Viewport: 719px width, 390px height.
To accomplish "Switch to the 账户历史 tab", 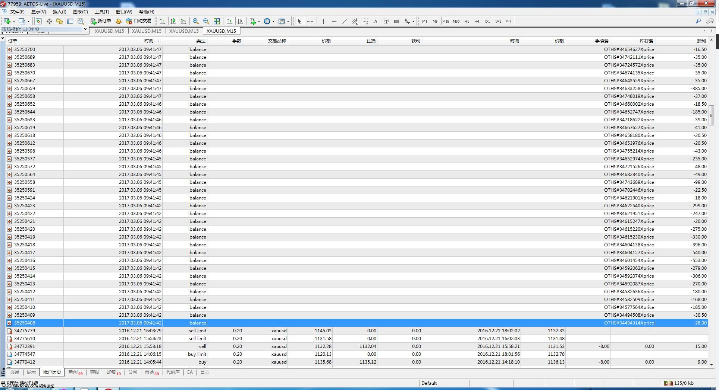I will click(x=52, y=372).
